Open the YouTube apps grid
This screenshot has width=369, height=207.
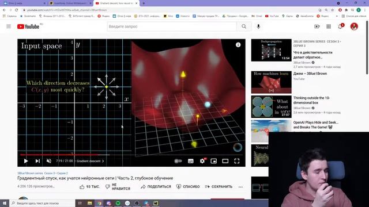point(329,26)
